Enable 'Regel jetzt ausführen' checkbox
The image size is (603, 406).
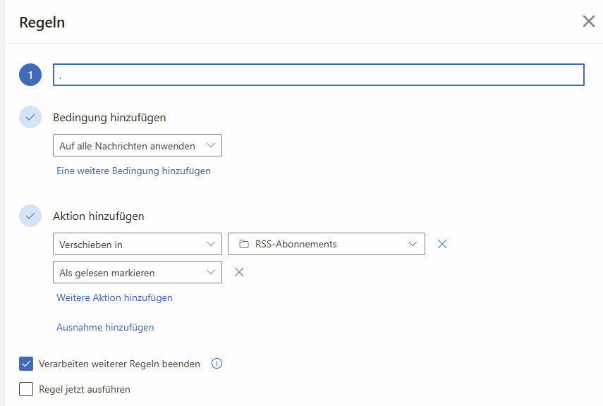tap(26, 389)
